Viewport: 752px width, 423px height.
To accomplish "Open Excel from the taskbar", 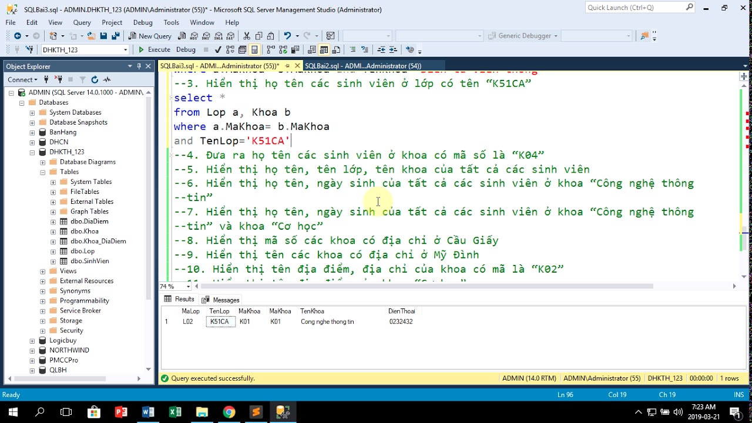I will (175, 412).
